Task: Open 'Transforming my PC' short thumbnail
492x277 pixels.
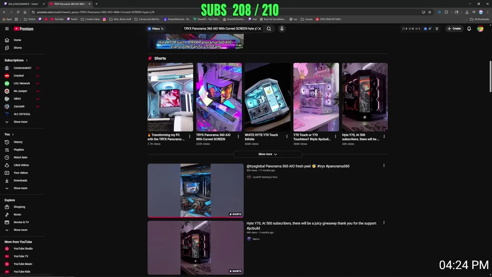Action: click(x=170, y=97)
